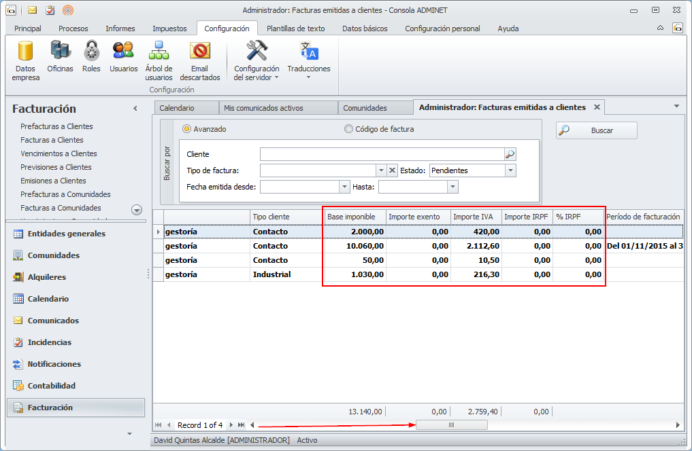Click the Cliente search magnifier icon
The width and height of the screenshot is (692, 451).
click(x=510, y=154)
